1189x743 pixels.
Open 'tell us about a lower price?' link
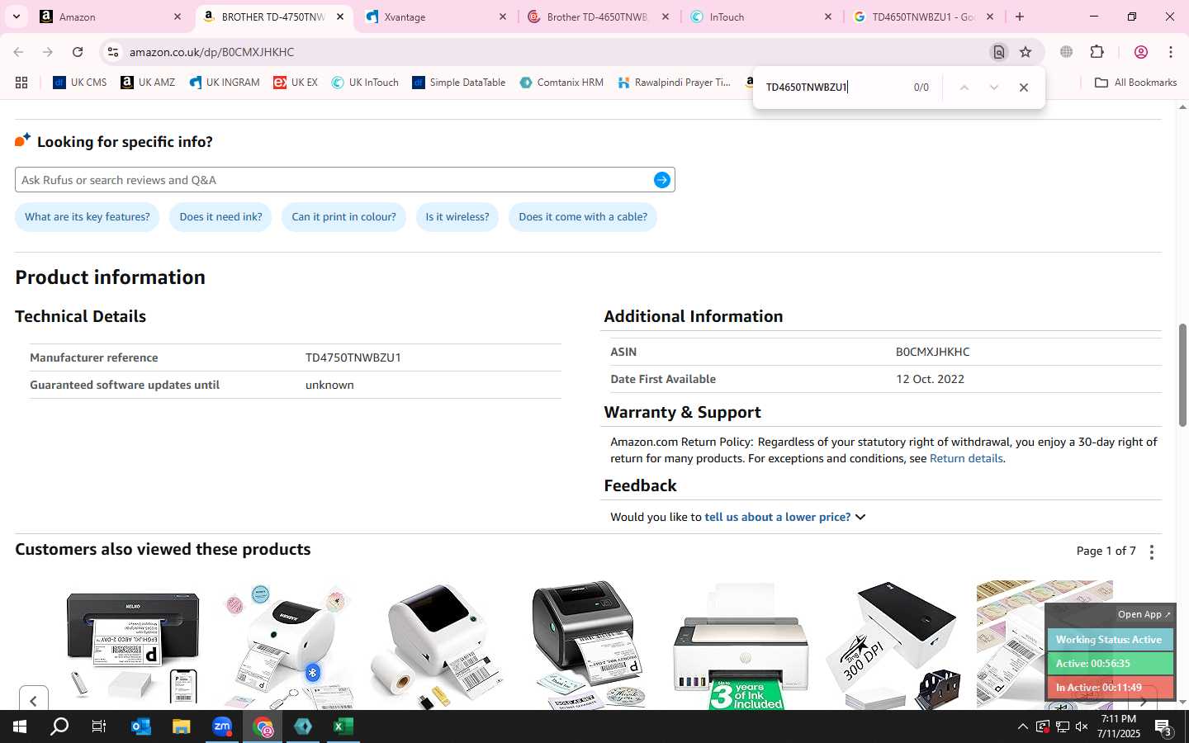778,517
